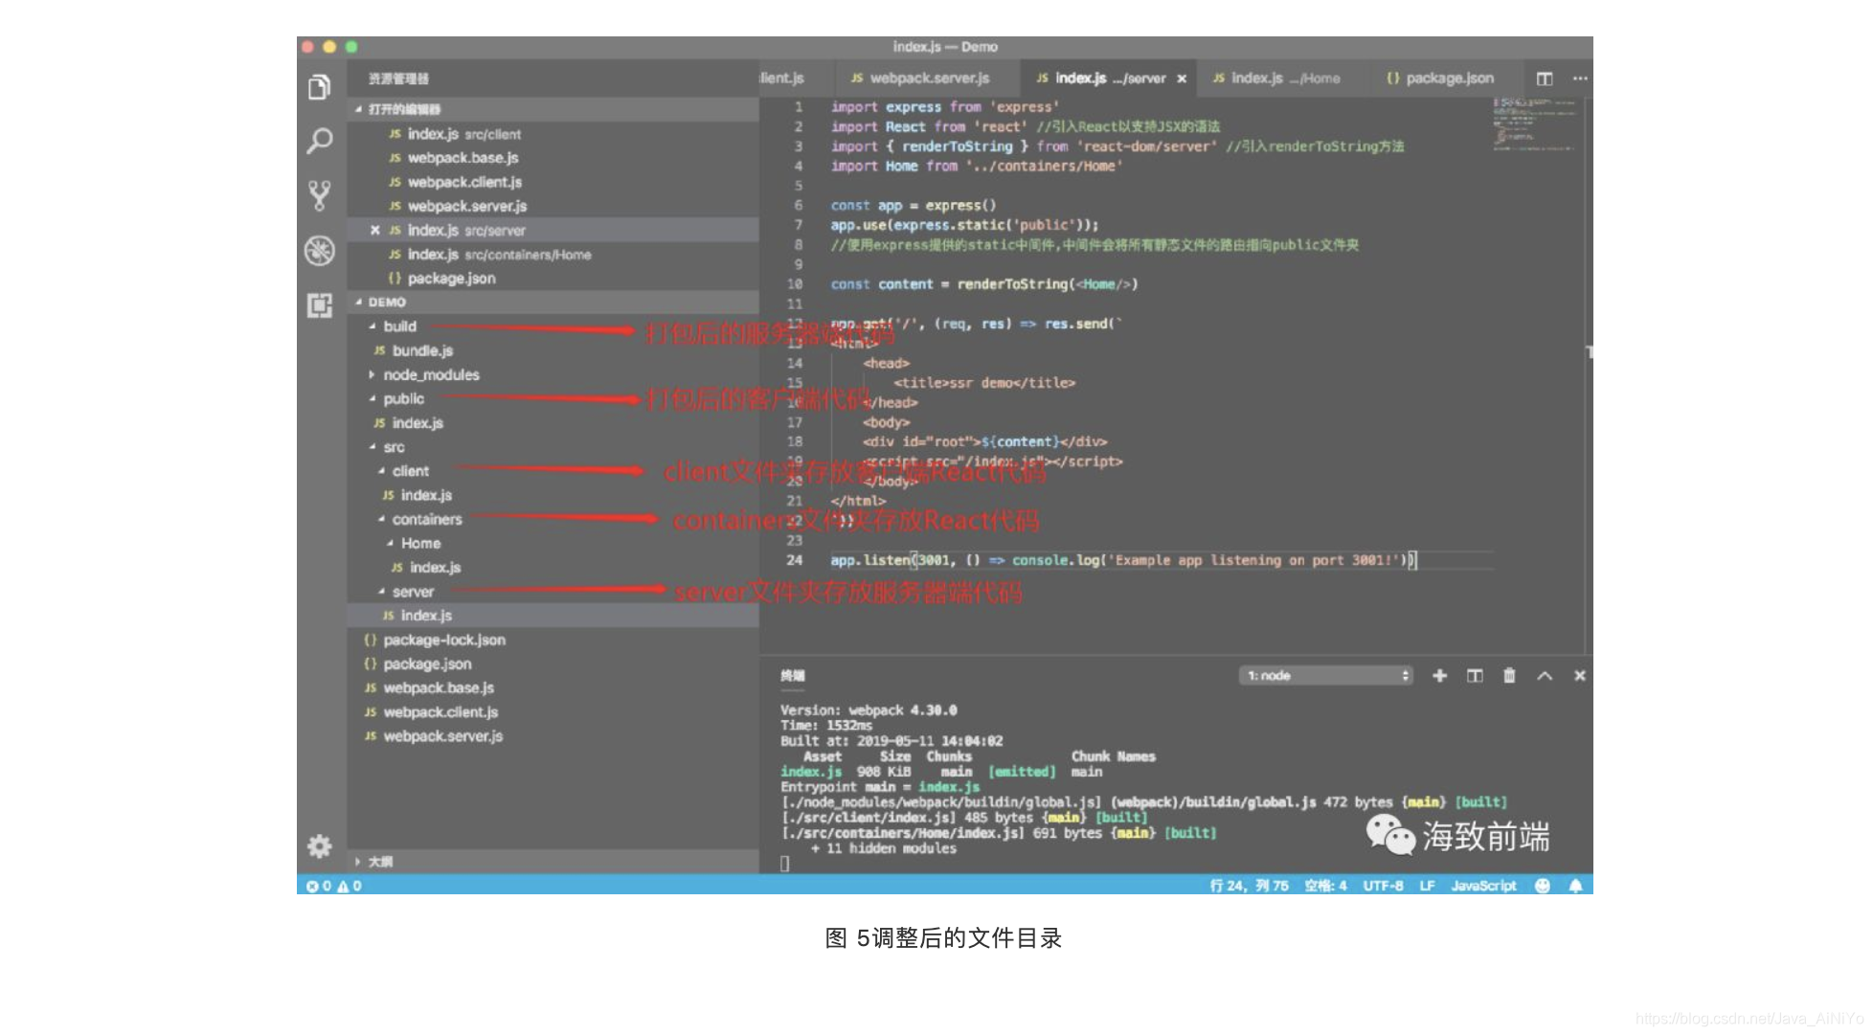Switch to the package.json editor tab

pyautogui.click(x=1449, y=79)
